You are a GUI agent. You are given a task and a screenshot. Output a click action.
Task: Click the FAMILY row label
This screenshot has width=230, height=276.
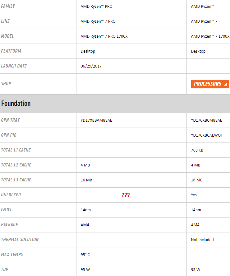8,6
